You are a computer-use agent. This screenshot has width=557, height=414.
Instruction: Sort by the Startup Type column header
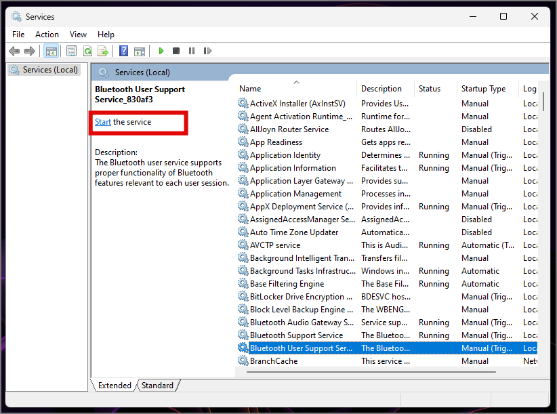click(487, 89)
